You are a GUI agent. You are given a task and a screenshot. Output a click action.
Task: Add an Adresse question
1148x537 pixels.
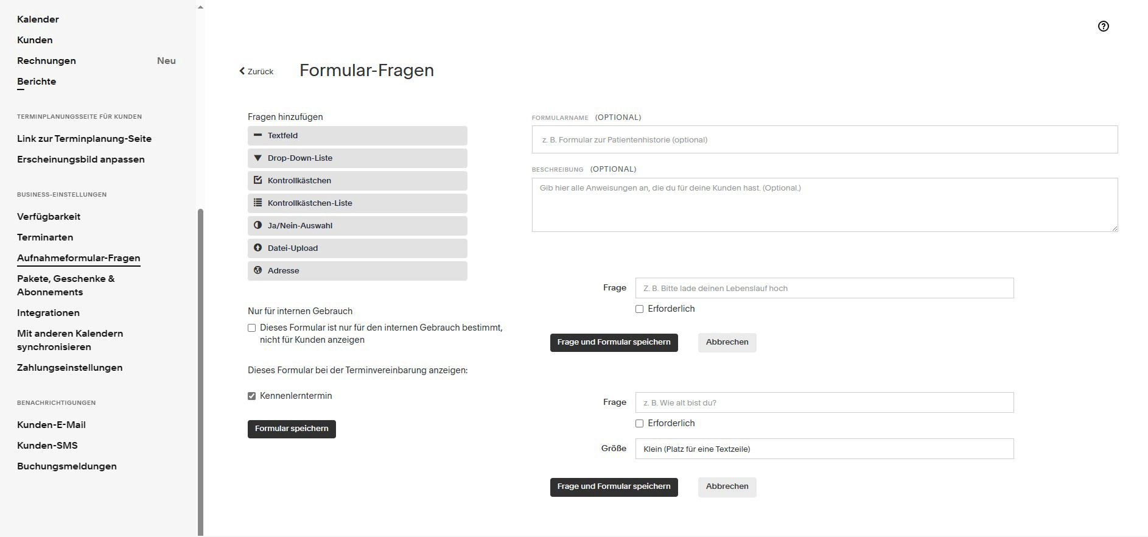pyautogui.click(x=357, y=271)
